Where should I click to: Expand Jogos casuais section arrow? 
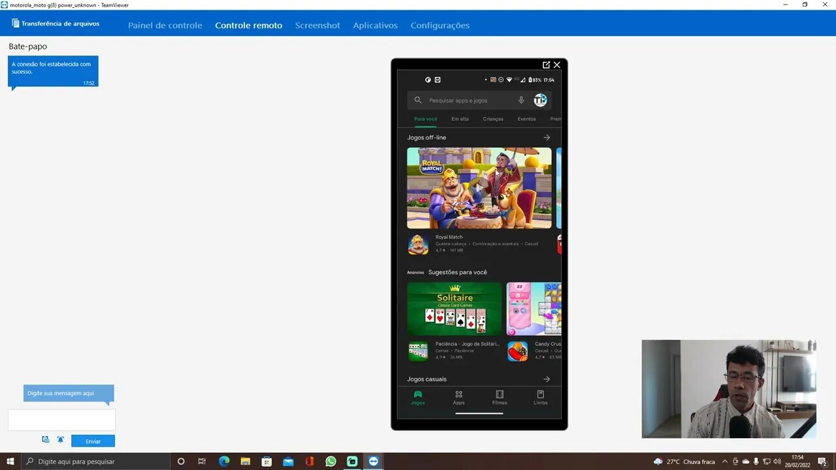click(x=547, y=379)
